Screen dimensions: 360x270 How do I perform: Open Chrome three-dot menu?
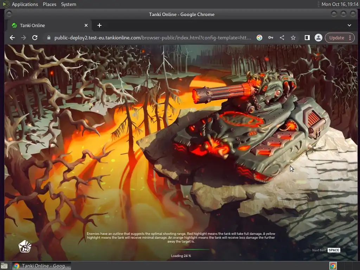350,38
